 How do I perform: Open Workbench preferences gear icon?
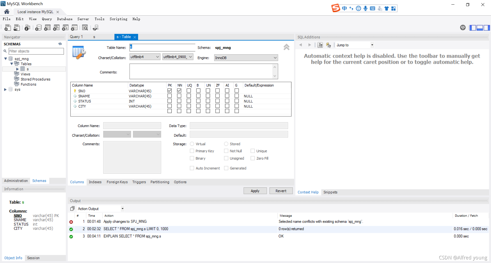[x=463, y=28]
